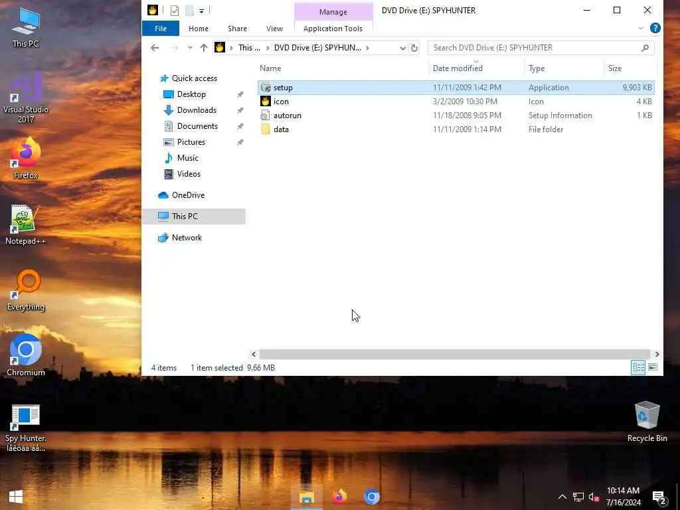The height and width of the screenshot is (510, 680).
Task: Open Pictures in navigation pane
Action: point(191,142)
